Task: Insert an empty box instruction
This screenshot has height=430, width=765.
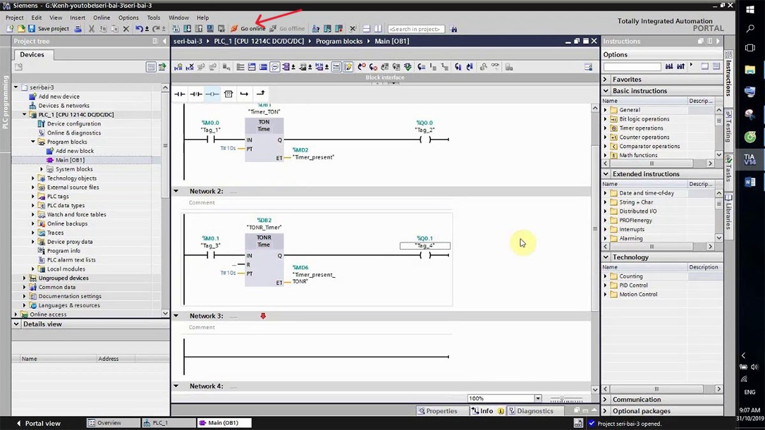Action: coord(228,94)
